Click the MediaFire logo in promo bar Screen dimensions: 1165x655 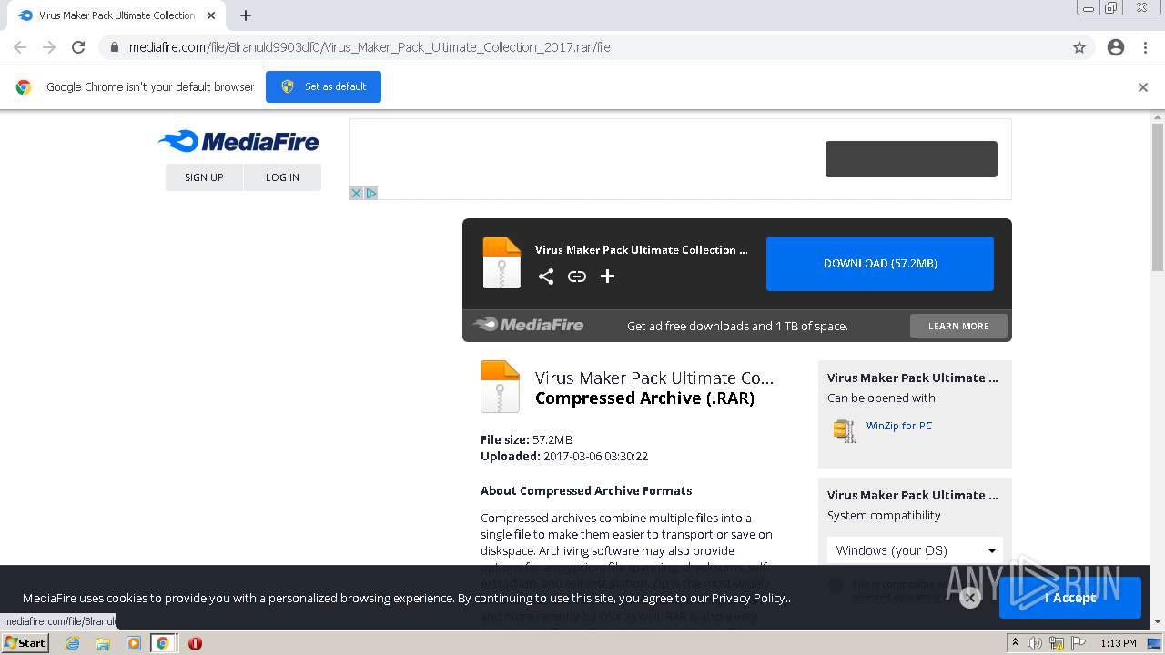point(528,325)
